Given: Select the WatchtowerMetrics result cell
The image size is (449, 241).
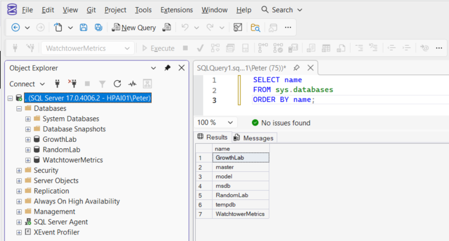Looking at the screenshot, I should tap(240, 214).
